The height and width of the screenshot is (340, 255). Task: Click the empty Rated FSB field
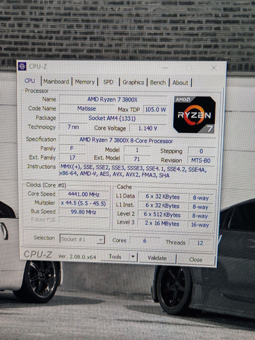coord(83,220)
